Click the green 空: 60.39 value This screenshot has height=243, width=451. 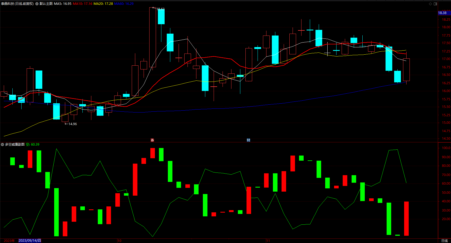point(33,145)
